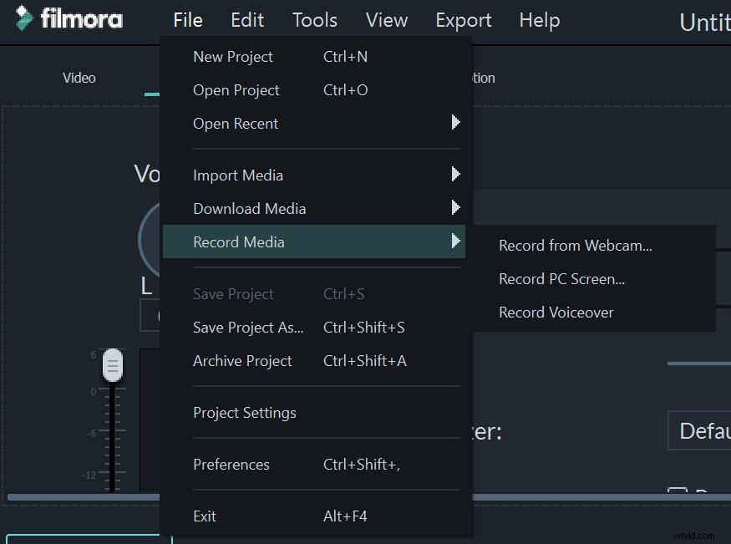Open the Help menu
The height and width of the screenshot is (544, 731).
[539, 20]
